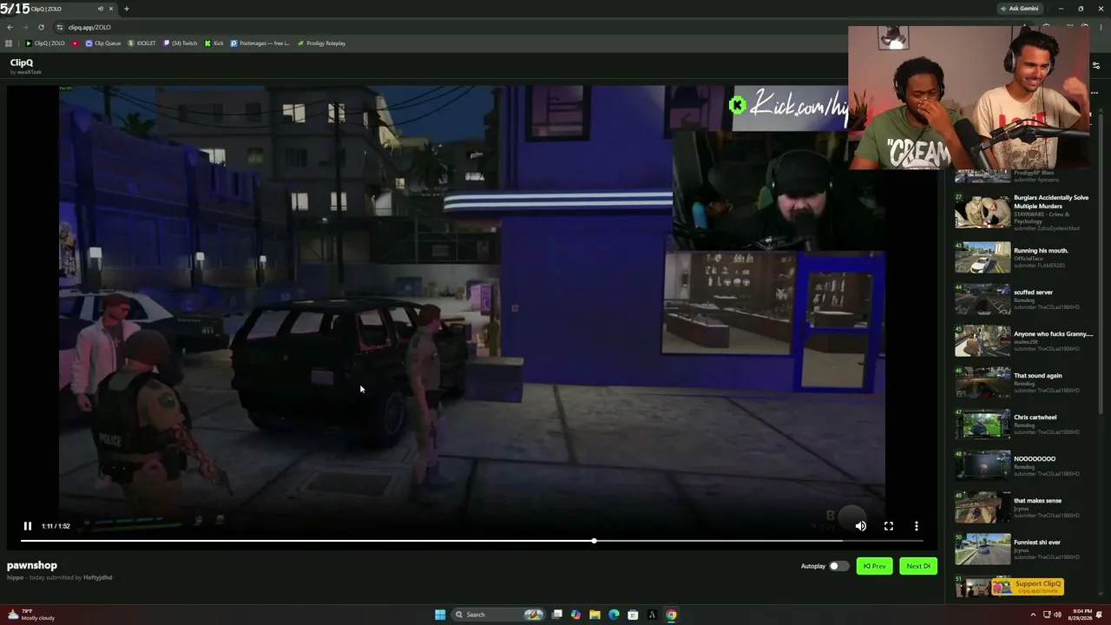Open the Clip Queue bookmark
1111x625 pixels.
pos(103,43)
